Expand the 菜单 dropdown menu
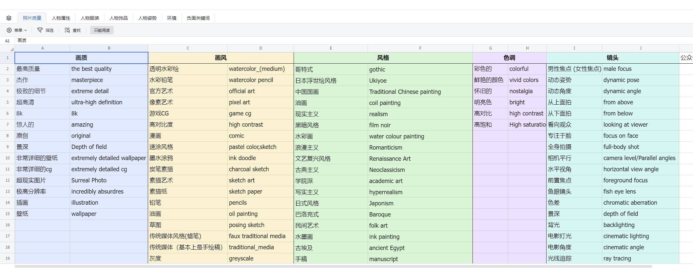Image resolution: width=693 pixels, height=268 pixels. point(17,30)
